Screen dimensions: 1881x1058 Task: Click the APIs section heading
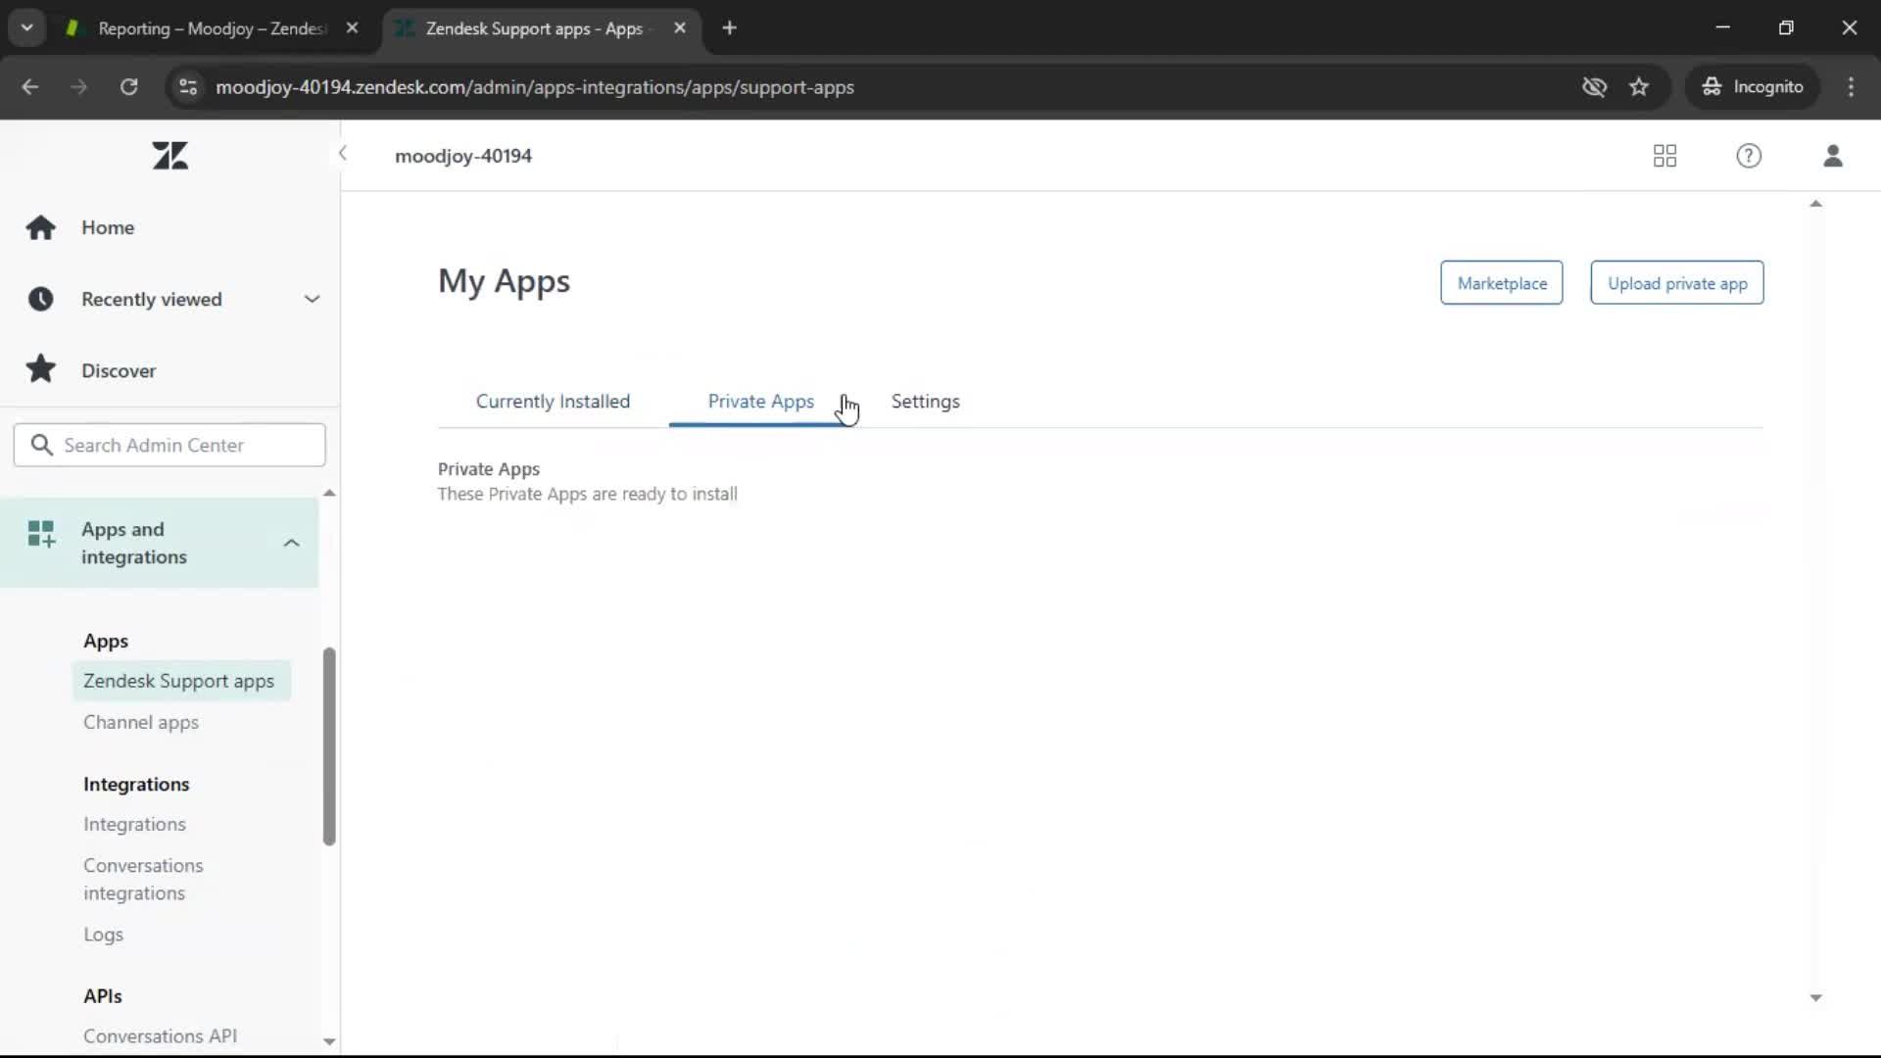[x=103, y=996]
